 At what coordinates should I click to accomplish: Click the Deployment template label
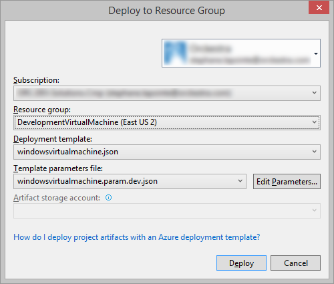(53, 139)
